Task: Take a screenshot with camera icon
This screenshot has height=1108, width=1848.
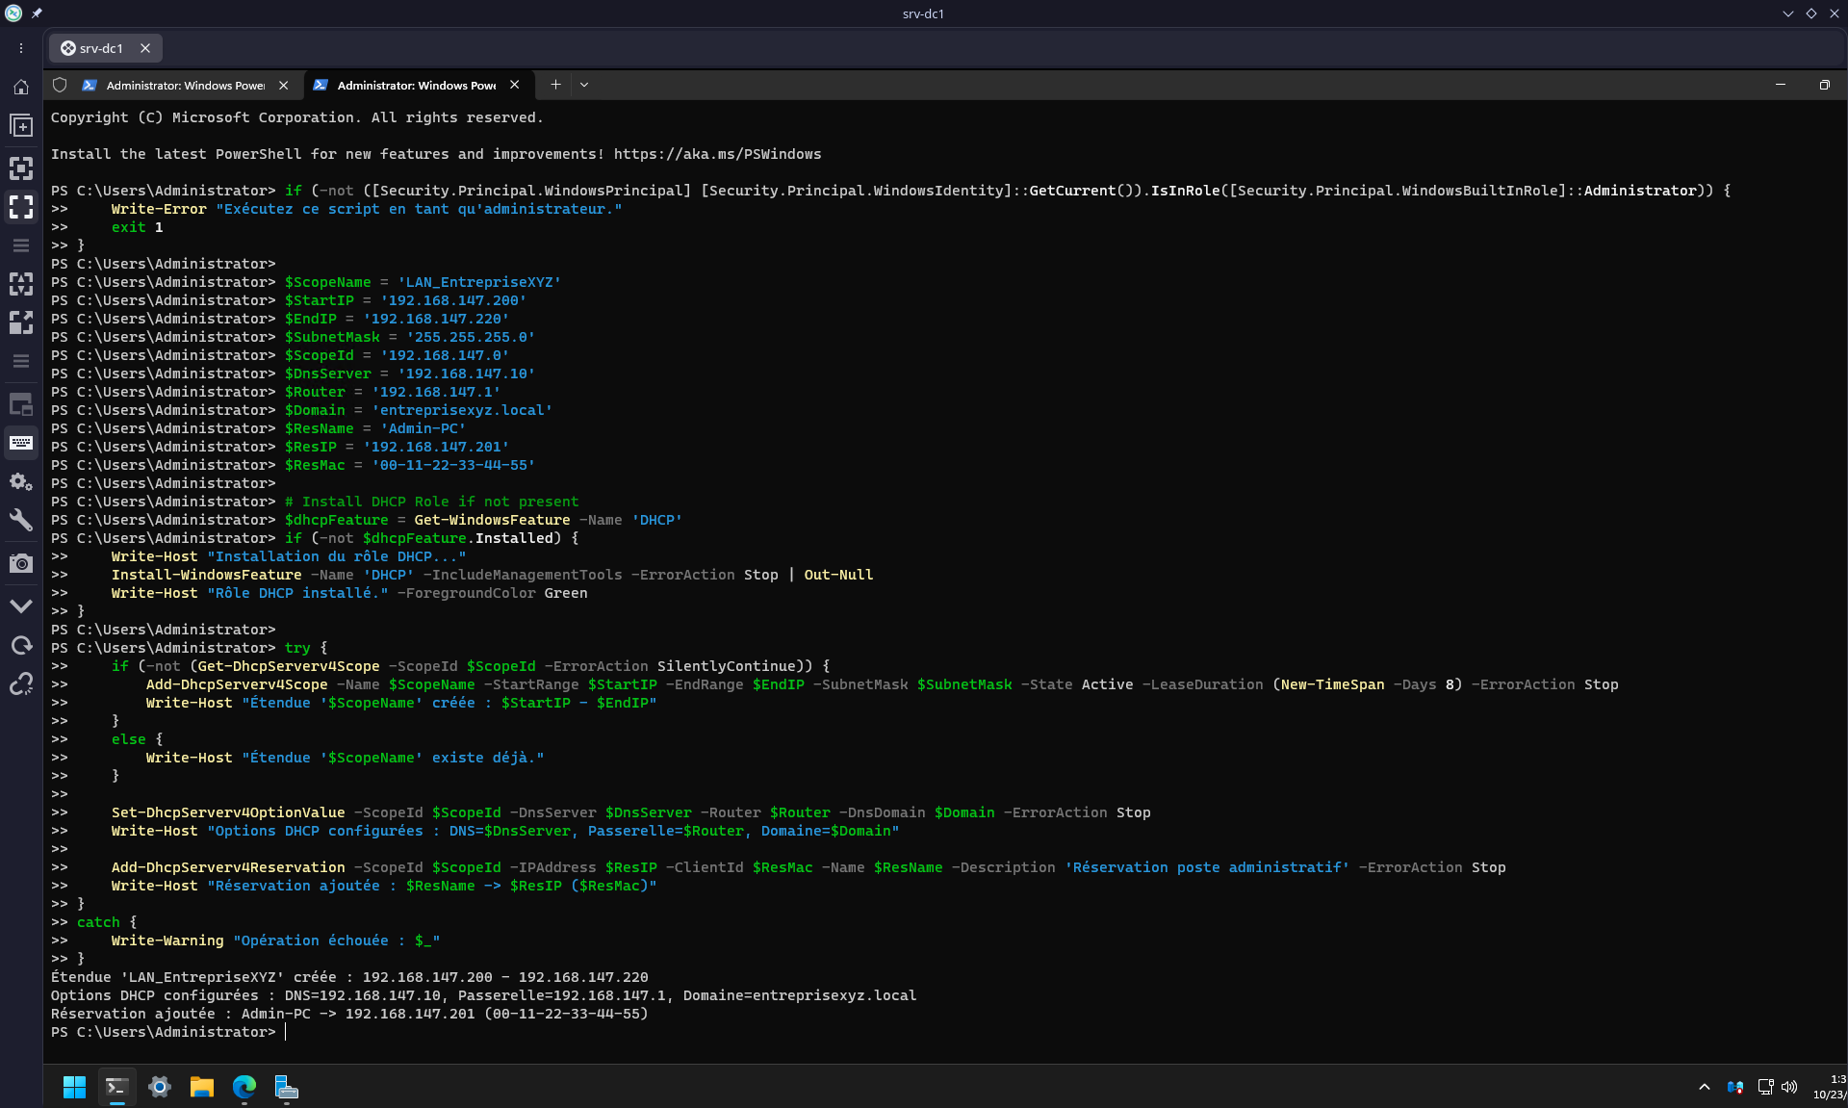Action: [21, 563]
